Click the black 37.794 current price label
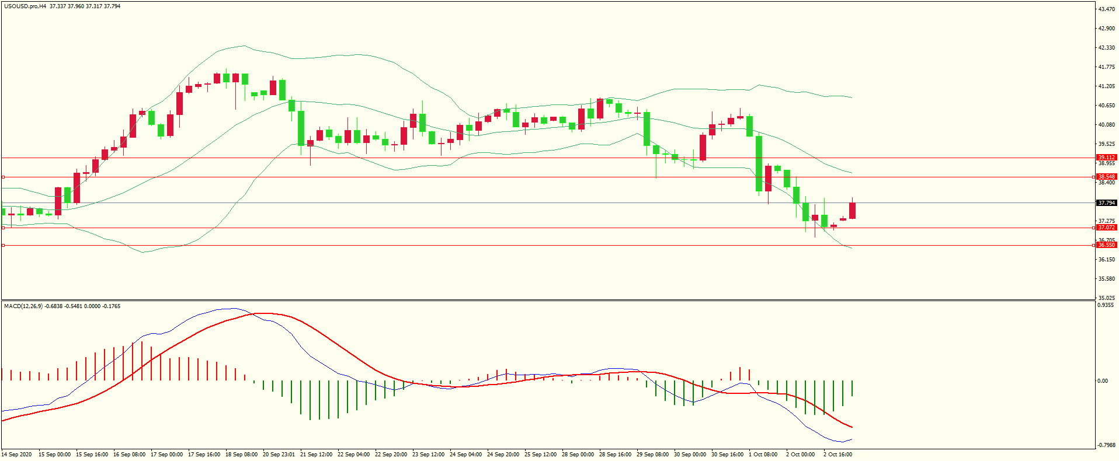Viewport: 1119px width, 461px height. (x=1106, y=203)
